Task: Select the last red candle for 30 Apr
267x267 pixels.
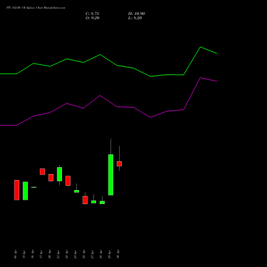Action: [119, 164]
